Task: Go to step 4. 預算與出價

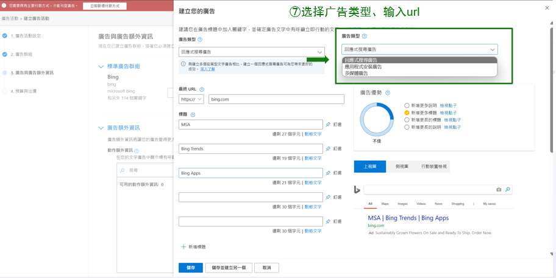Action: click(x=23, y=91)
